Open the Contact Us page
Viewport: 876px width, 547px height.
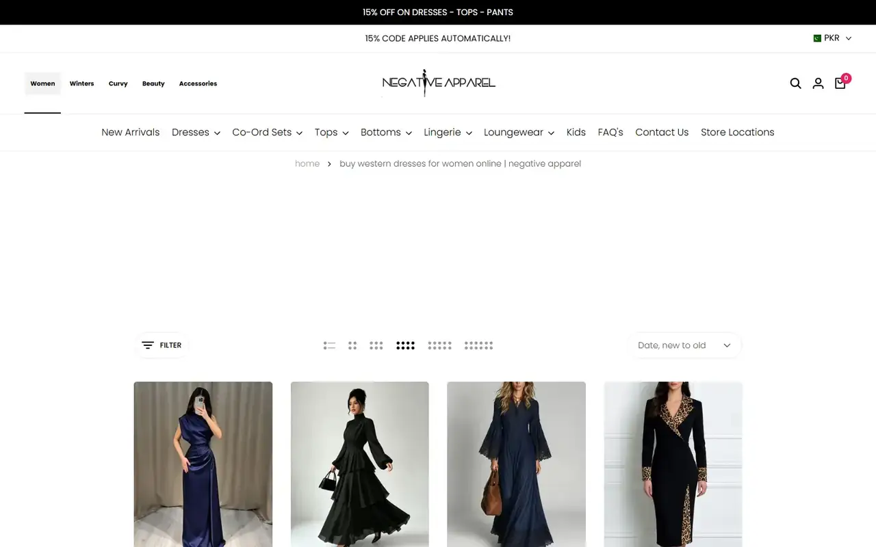pyautogui.click(x=662, y=133)
